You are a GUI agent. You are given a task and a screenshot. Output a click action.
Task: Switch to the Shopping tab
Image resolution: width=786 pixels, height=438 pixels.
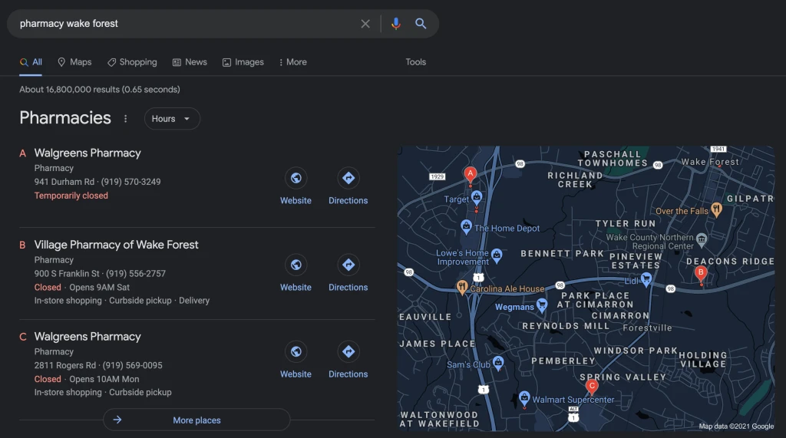pos(132,62)
